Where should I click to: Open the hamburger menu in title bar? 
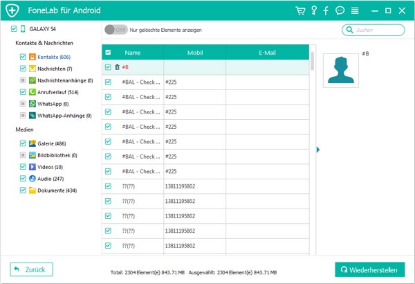coord(354,11)
